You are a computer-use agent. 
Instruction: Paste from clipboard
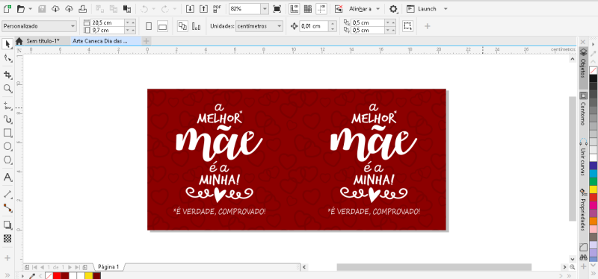coord(127,8)
